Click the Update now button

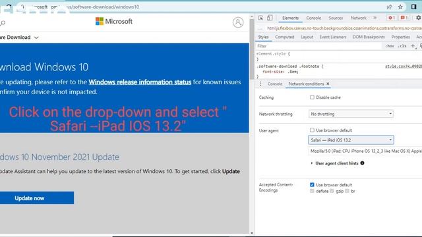click(x=37, y=198)
